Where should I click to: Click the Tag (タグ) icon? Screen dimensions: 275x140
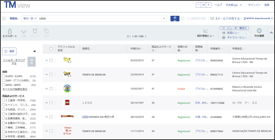[46, 31]
